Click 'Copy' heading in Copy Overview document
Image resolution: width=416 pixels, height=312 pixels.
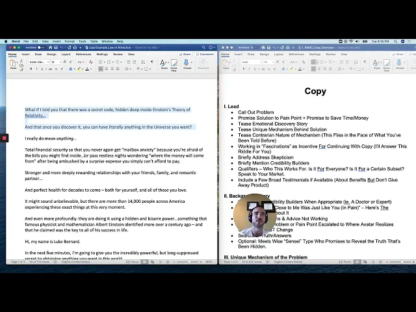point(315,91)
